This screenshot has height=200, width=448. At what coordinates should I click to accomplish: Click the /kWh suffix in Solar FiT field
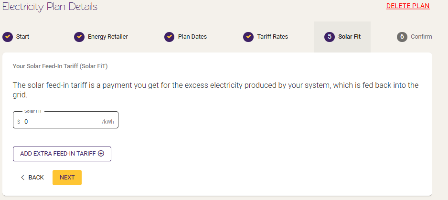pos(108,122)
